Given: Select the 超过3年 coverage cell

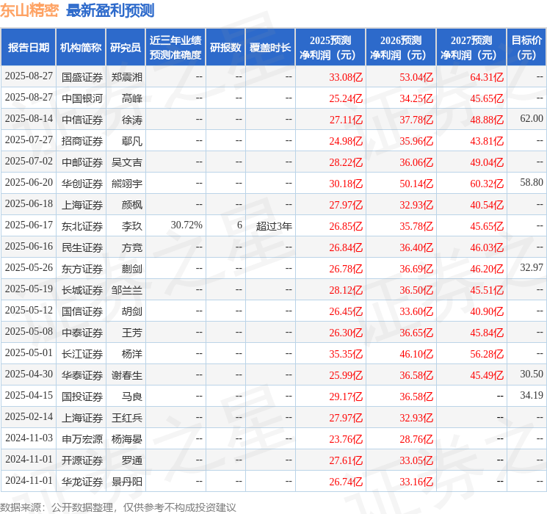Looking at the screenshot, I should pos(274,226).
